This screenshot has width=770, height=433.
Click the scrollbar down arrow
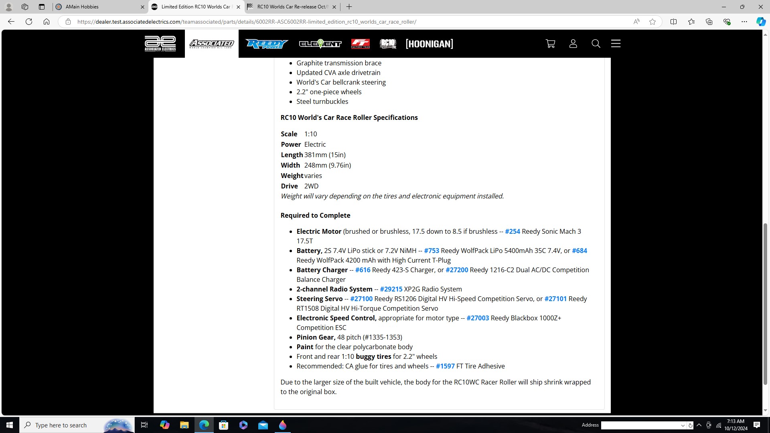pyautogui.click(x=765, y=410)
